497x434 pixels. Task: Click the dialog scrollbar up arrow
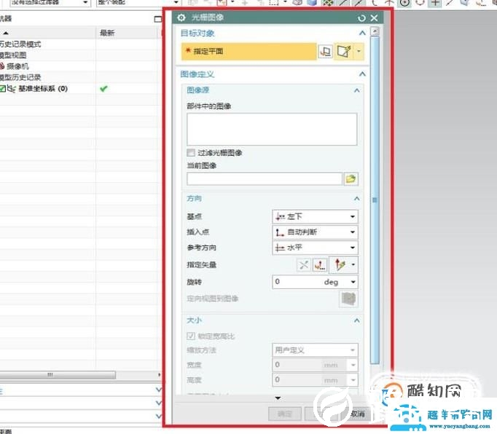[x=375, y=31]
